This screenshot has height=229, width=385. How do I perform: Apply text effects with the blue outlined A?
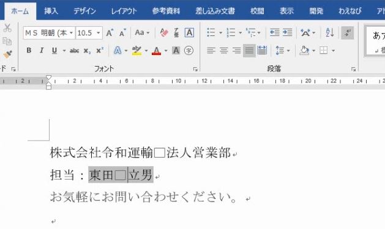[118, 51]
